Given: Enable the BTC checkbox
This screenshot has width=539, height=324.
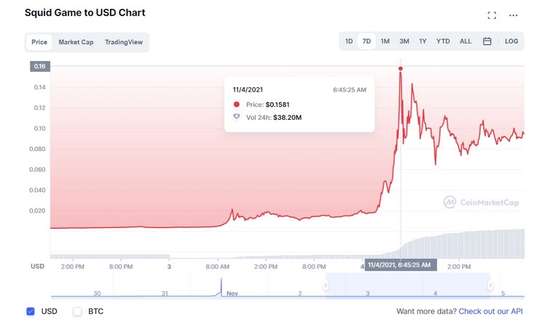Looking at the screenshot, I should pos(77,311).
